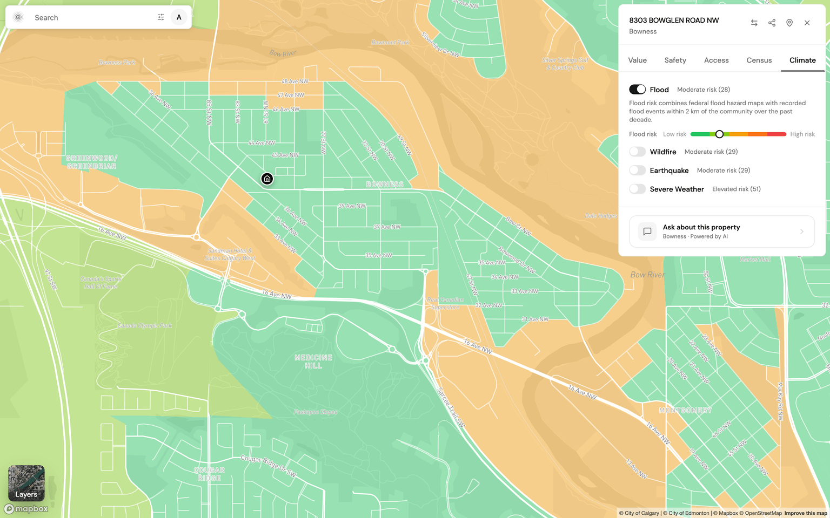Click Moderate risk (28) flood value
The image size is (830, 518).
pos(704,90)
